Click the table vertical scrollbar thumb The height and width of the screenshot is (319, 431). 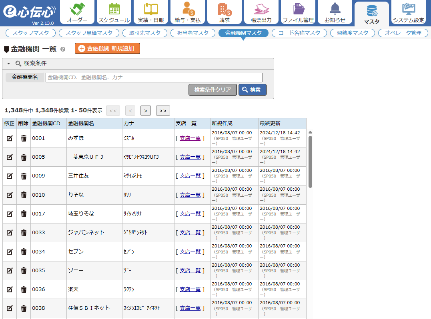click(x=310, y=162)
